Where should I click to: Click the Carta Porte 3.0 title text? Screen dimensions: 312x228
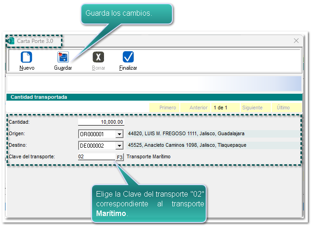(x=35, y=41)
